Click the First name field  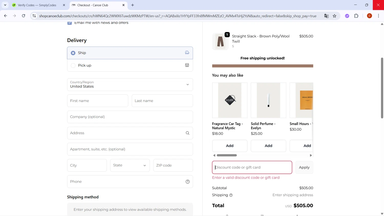coord(98,101)
